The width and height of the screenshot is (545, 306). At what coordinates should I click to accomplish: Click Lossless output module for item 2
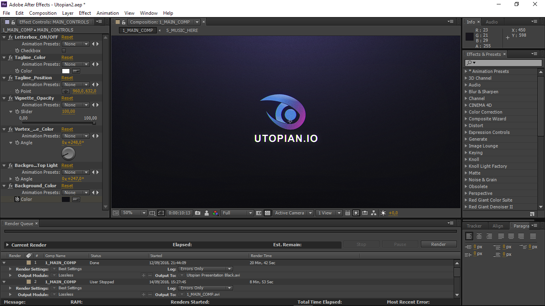(x=66, y=294)
